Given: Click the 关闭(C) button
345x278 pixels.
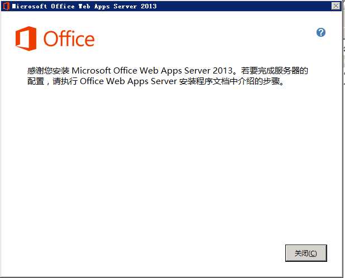Looking at the screenshot, I should 306,253.
